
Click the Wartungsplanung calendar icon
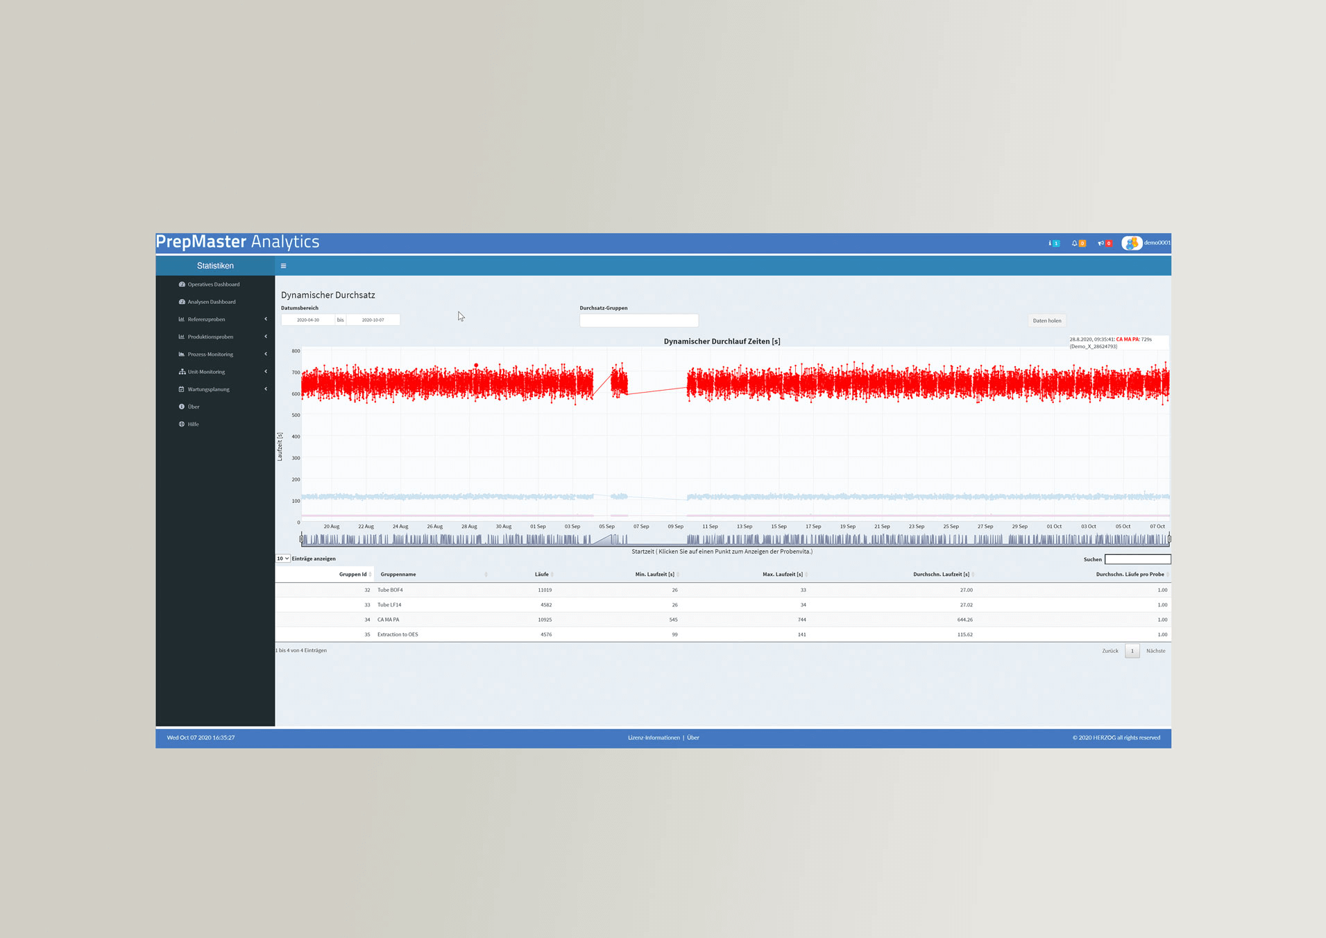[x=182, y=389]
